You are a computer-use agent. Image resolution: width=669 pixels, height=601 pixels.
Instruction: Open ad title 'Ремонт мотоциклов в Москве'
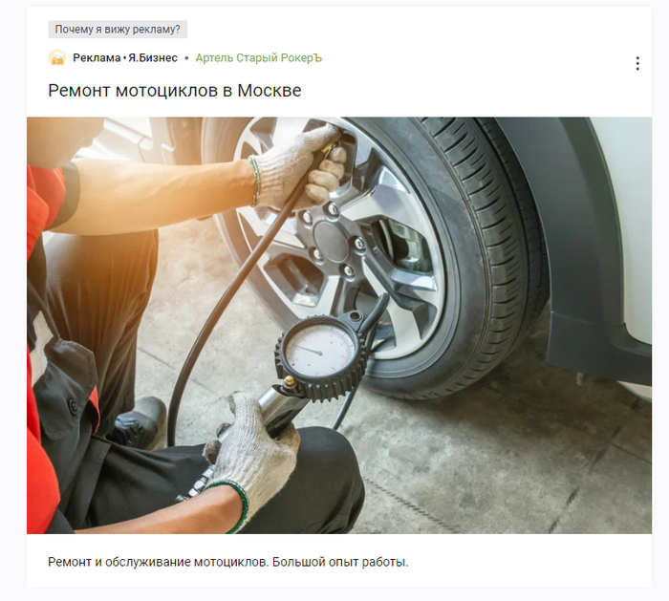175,91
